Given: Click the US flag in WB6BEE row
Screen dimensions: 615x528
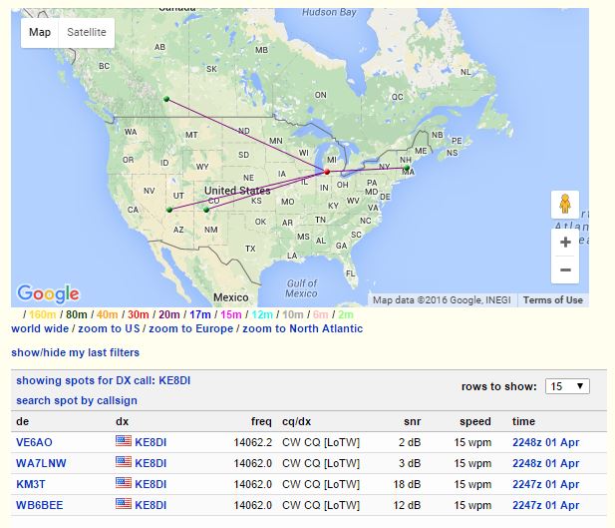Looking at the screenshot, I should pyautogui.click(x=124, y=504).
